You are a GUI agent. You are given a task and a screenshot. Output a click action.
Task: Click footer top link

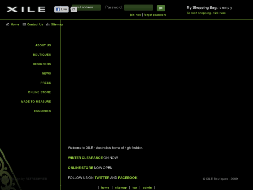[x=135, y=188]
